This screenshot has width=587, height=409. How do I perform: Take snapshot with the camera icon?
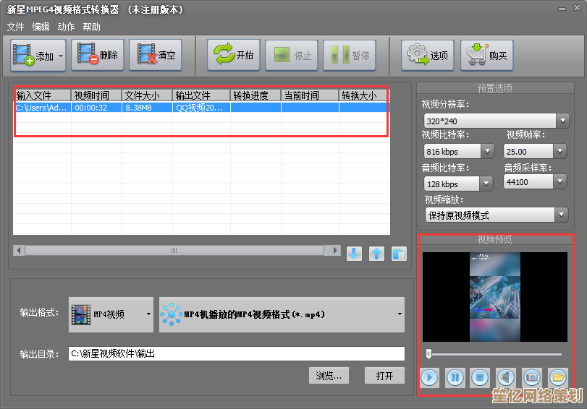[532, 376]
